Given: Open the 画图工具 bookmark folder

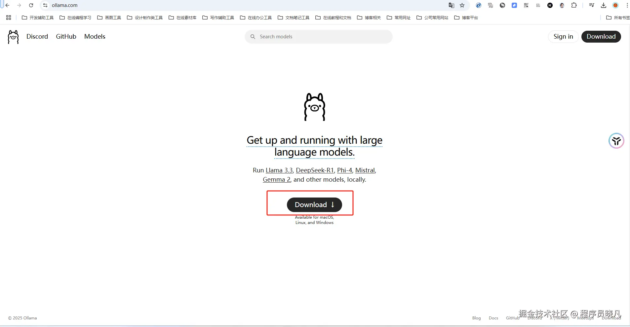Looking at the screenshot, I should coord(109,18).
